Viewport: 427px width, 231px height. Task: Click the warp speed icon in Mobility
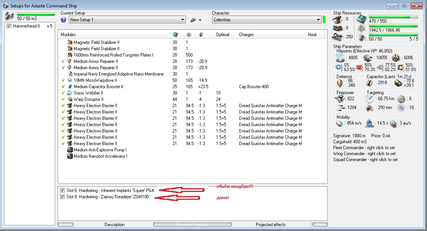click(x=393, y=123)
